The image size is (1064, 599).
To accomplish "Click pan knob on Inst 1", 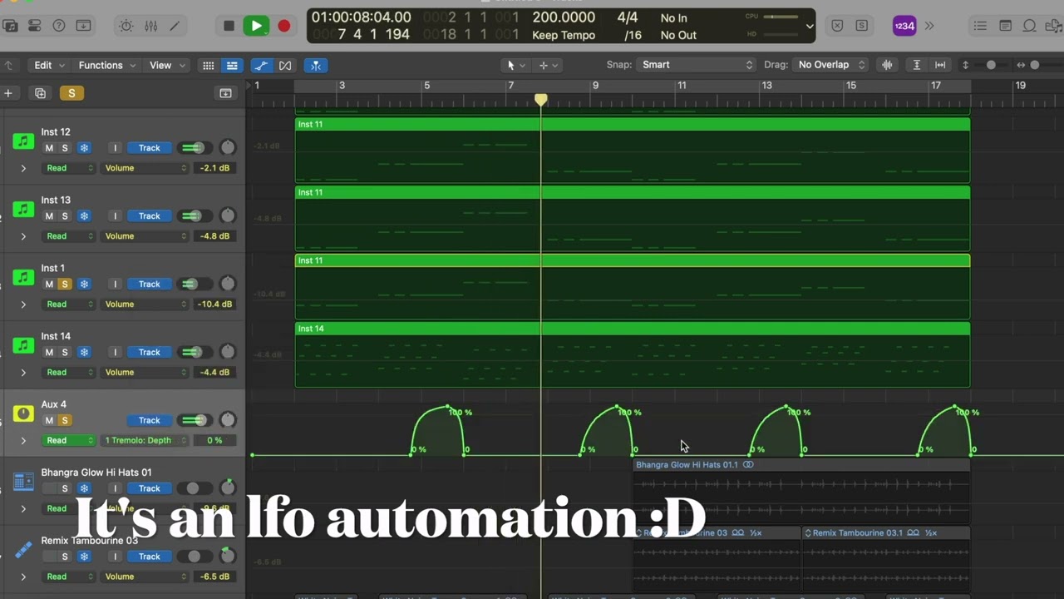I will 227,284.
